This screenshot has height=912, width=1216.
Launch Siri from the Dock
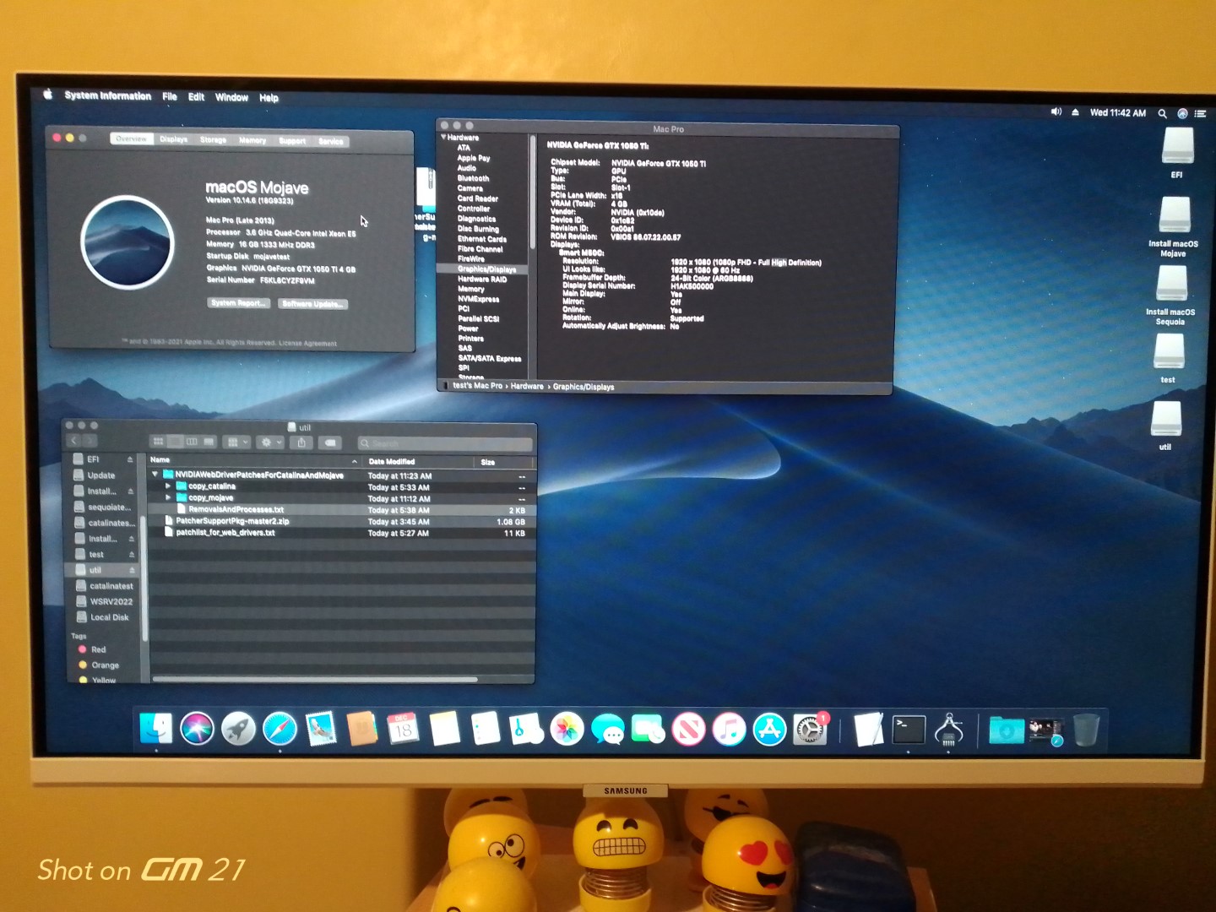[x=197, y=729]
